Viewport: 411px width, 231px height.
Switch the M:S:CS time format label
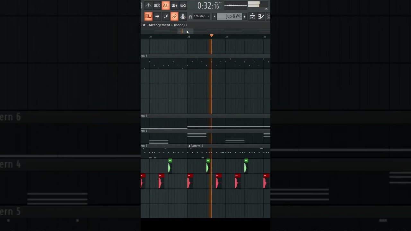[218, 3]
